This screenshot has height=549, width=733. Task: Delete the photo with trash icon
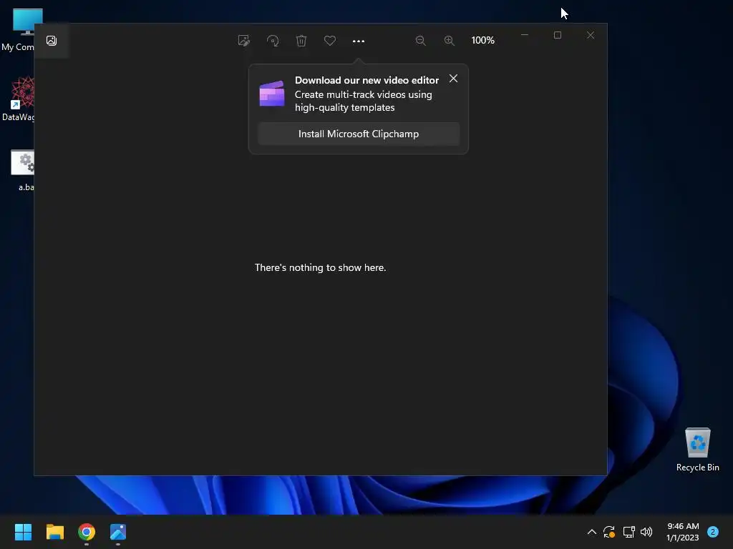tap(301, 41)
